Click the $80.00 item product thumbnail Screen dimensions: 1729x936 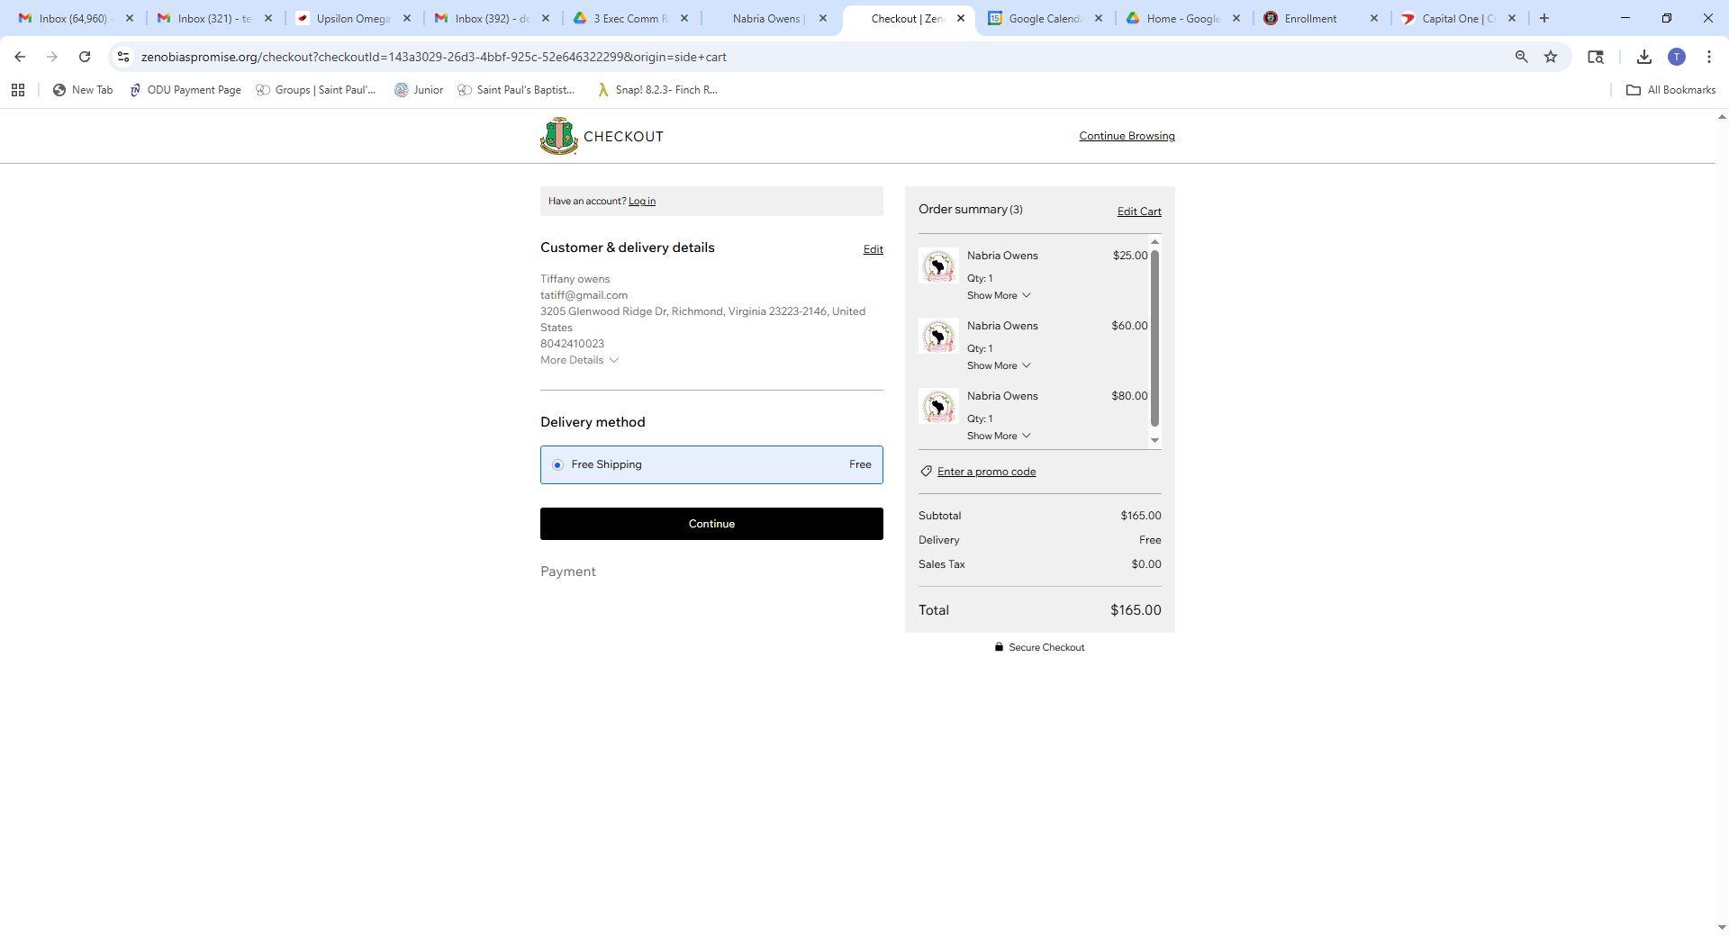click(938, 407)
